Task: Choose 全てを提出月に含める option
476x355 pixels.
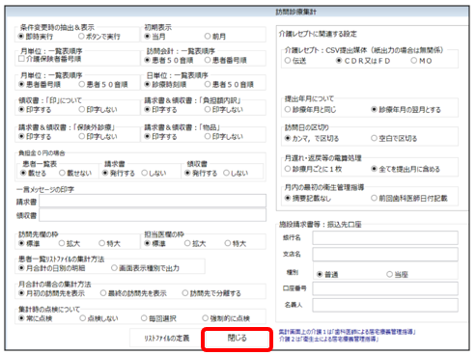Action: point(374,169)
